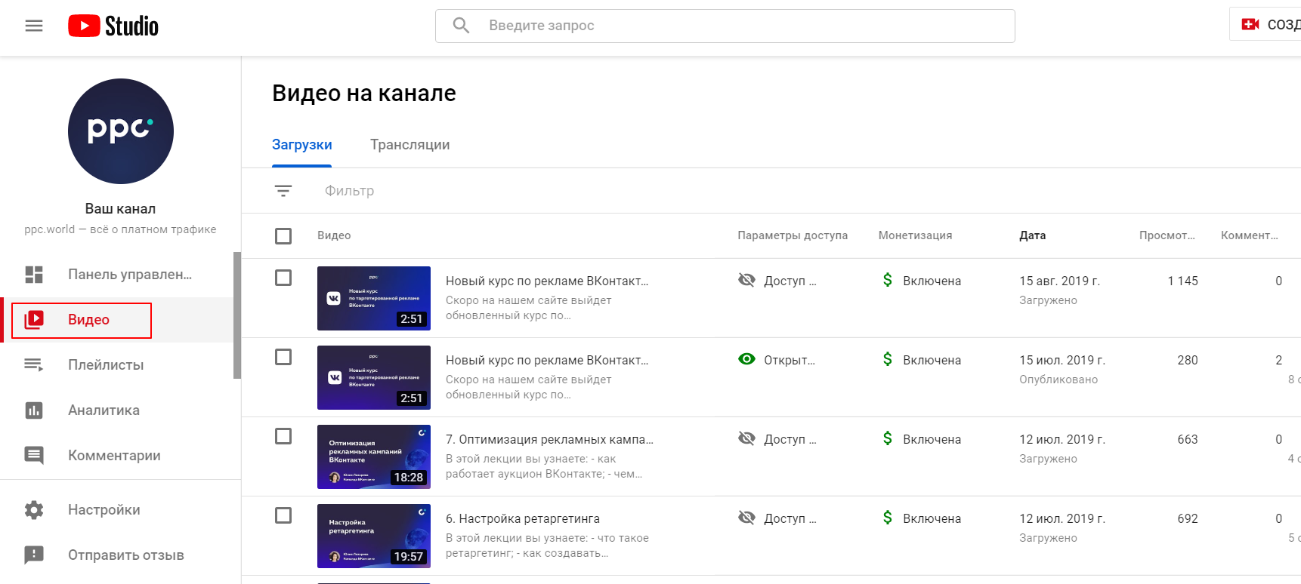Open the Dashboard panel icon in the sidebar

point(34,275)
